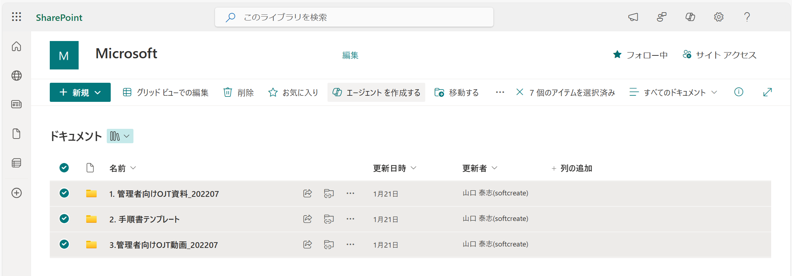Open the My files page icon

[17, 134]
